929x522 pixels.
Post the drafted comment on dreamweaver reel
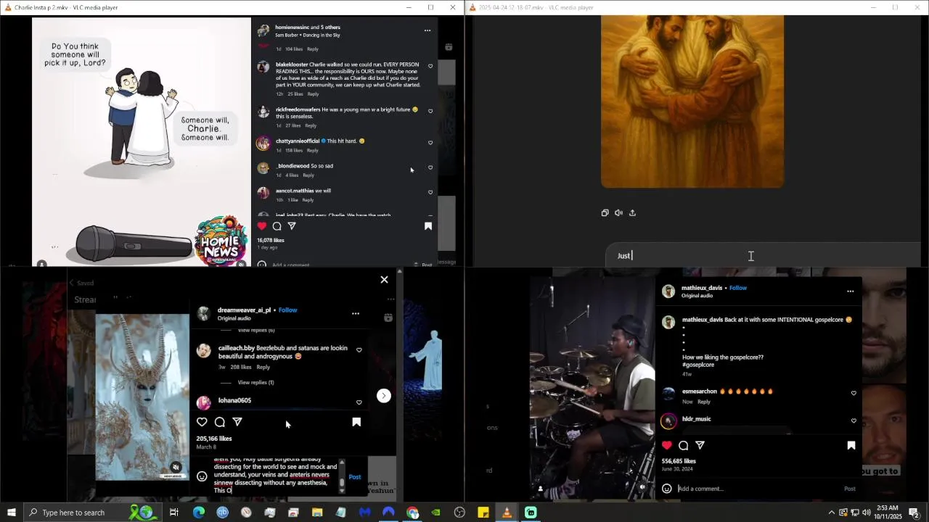tap(355, 477)
